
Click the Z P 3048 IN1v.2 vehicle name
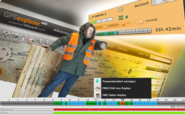click(99, 16)
